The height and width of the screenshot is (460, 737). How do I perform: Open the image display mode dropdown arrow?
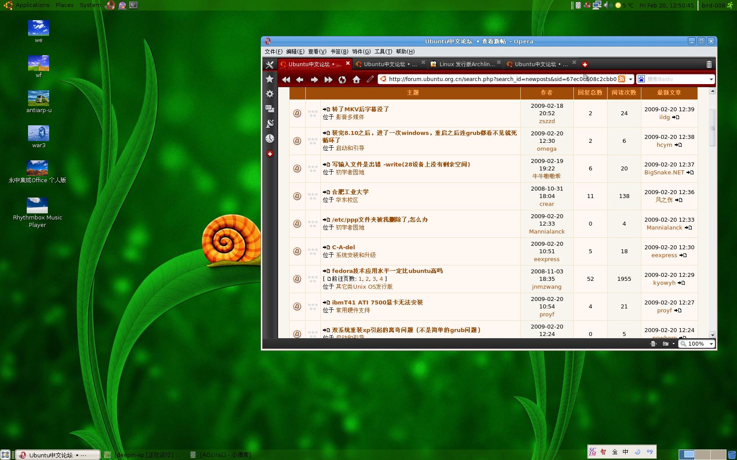tap(673, 344)
